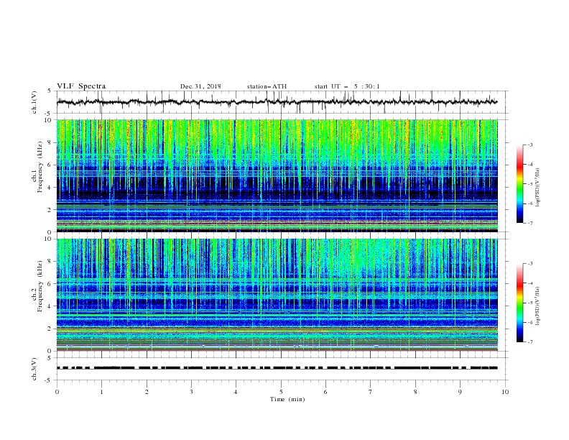Click the 4 kHz tick label of ch.2
Viewport: 569px width, 440px height.
tap(50, 306)
